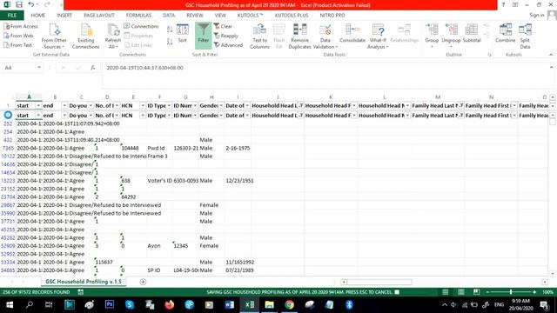Image resolution: width=557 pixels, height=313 pixels.
Task: Open filter dropdown for start column row 1
Action: click(x=38, y=106)
